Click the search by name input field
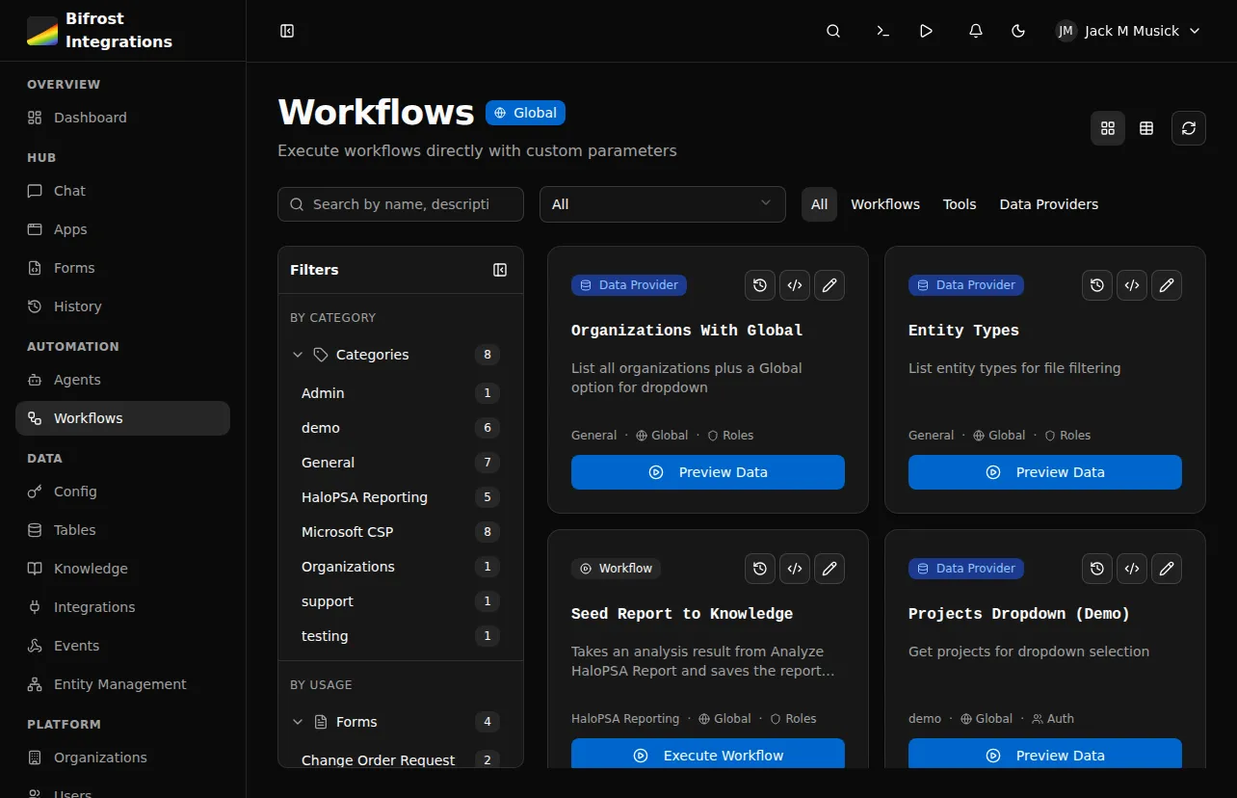Viewport: 1237px width, 798px height. 400,204
